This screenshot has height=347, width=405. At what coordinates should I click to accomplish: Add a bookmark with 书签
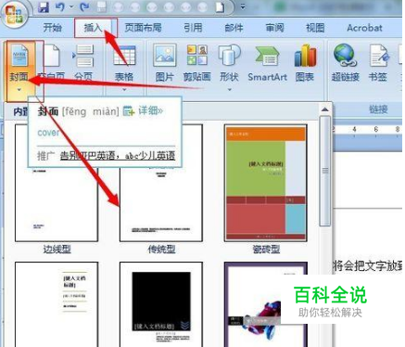(378, 63)
